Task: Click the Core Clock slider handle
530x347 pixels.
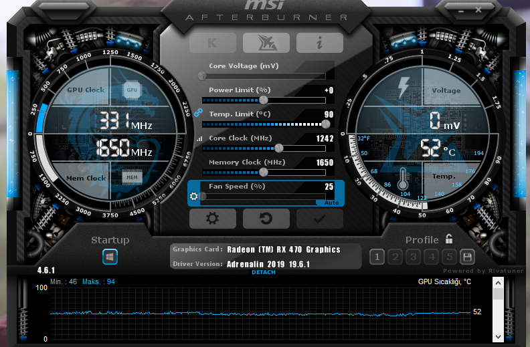Action: pyautogui.click(x=278, y=148)
